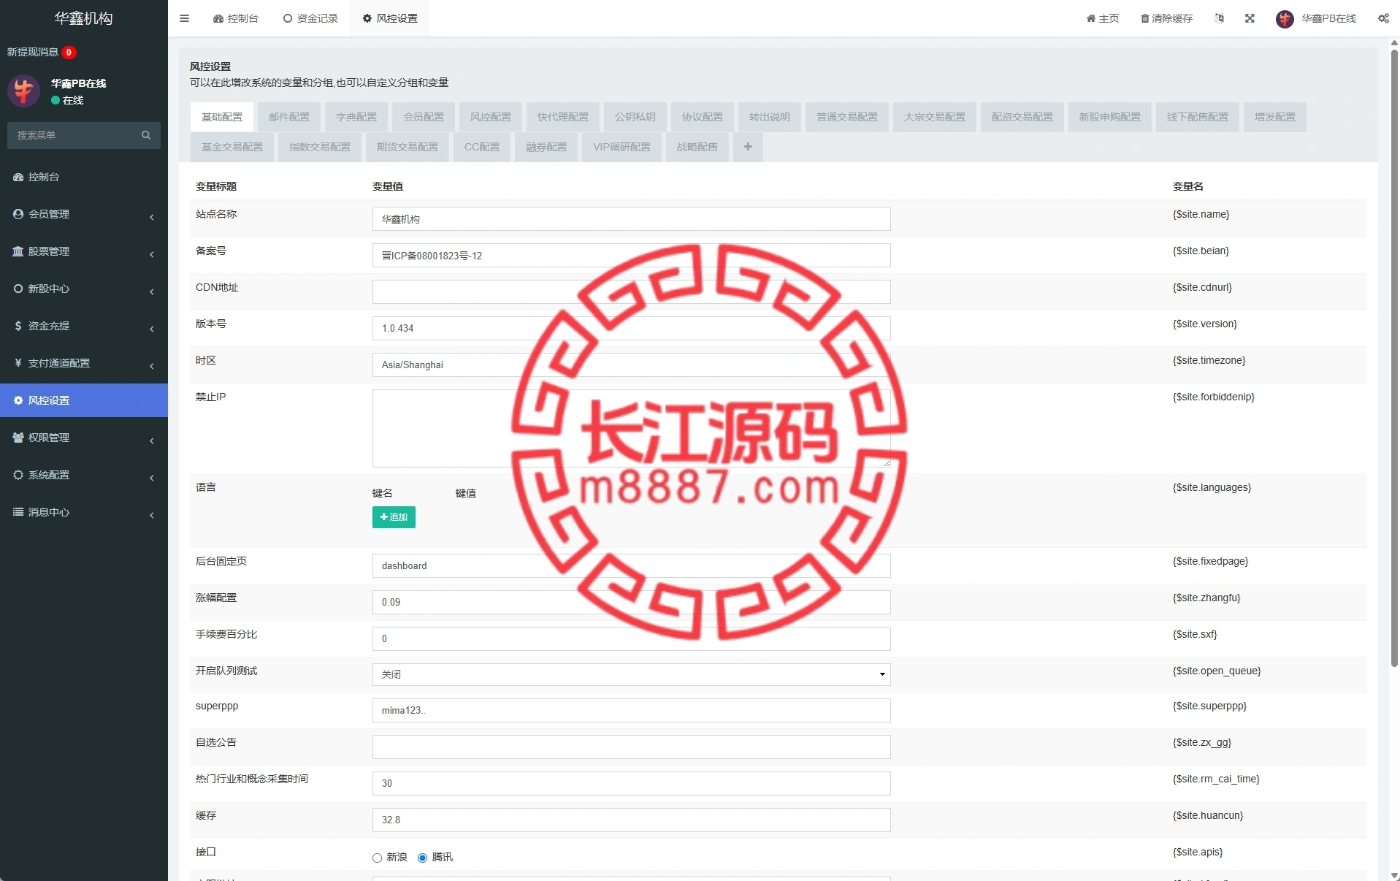Click the 清除缓存 link
1400x881 pixels.
(x=1167, y=18)
